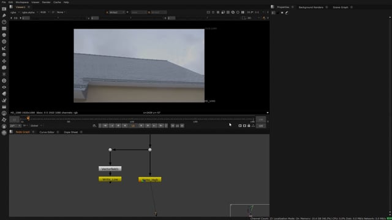Switch to the Dope Sheet tab
This screenshot has width=392, height=220.
click(71, 132)
